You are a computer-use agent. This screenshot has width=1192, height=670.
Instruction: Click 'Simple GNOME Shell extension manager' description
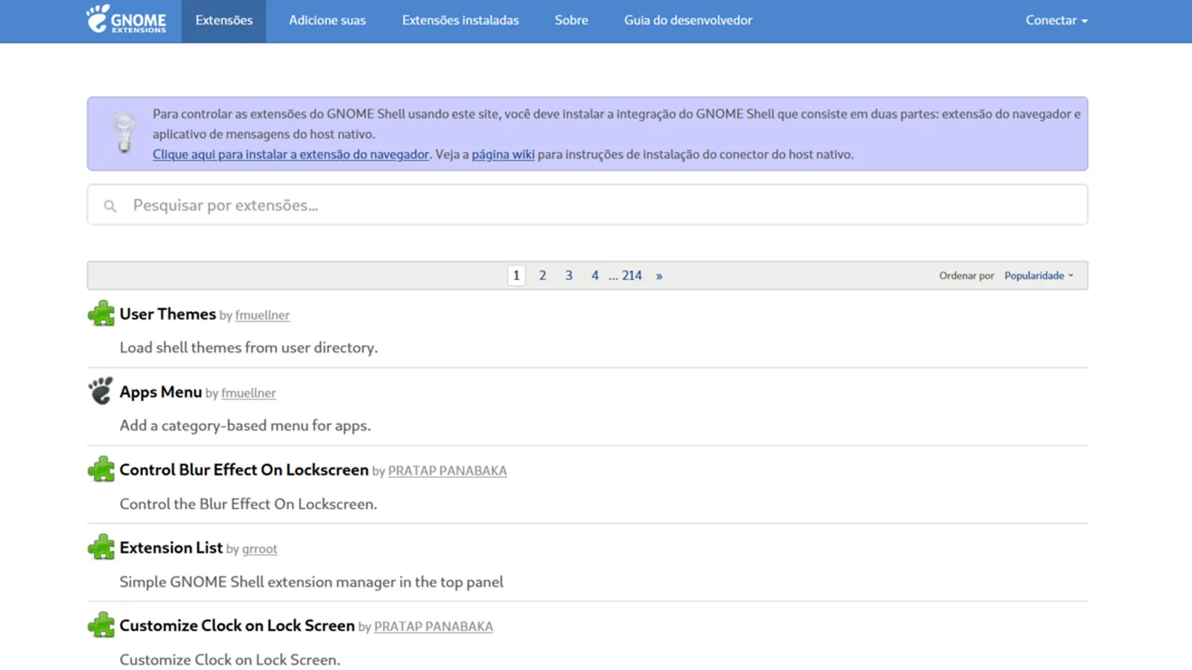311,582
